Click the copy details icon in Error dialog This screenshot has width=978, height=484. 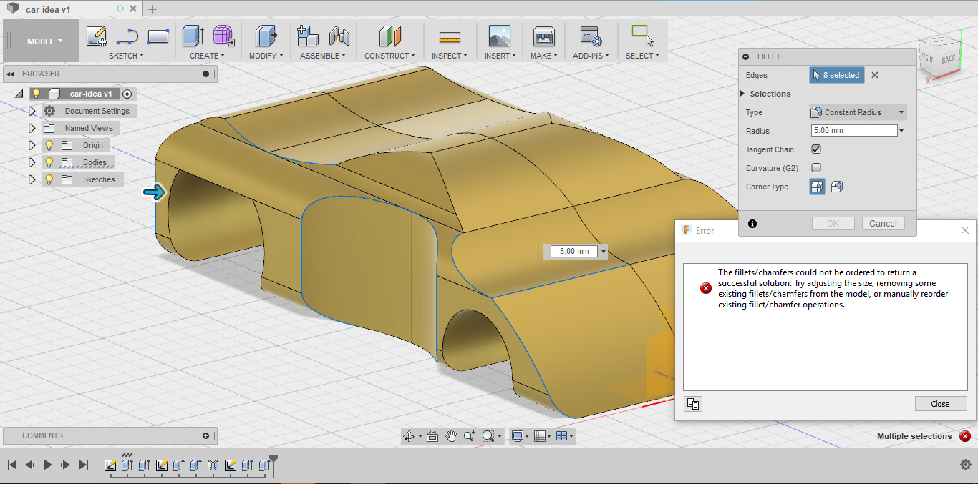tap(692, 404)
